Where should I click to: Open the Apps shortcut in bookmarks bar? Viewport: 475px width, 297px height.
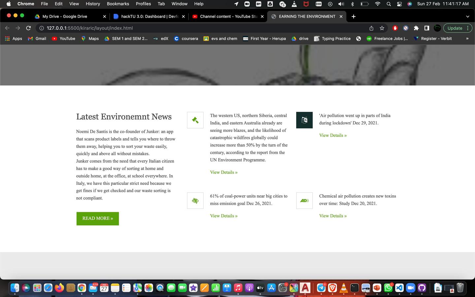click(x=14, y=39)
